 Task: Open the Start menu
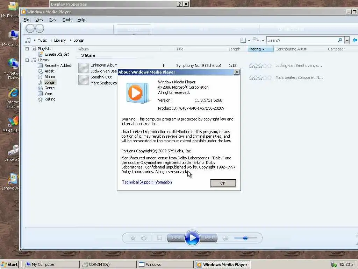[x=9, y=264]
